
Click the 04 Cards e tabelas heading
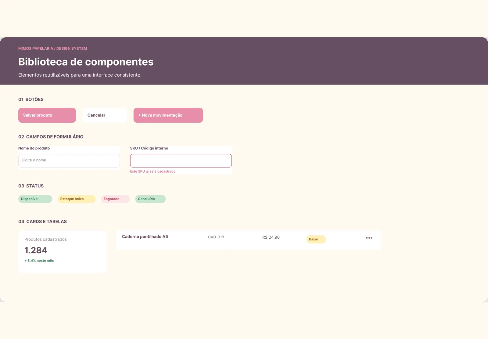pyautogui.click(x=42, y=222)
